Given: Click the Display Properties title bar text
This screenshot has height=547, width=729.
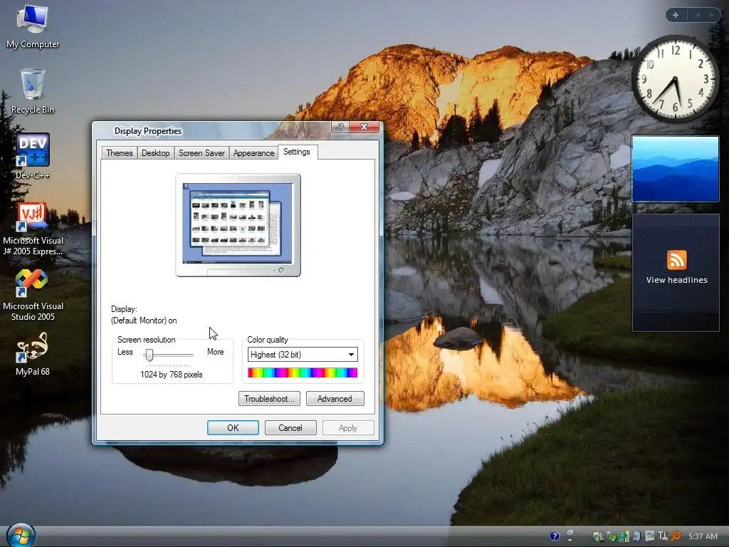Looking at the screenshot, I should point(148,131).
